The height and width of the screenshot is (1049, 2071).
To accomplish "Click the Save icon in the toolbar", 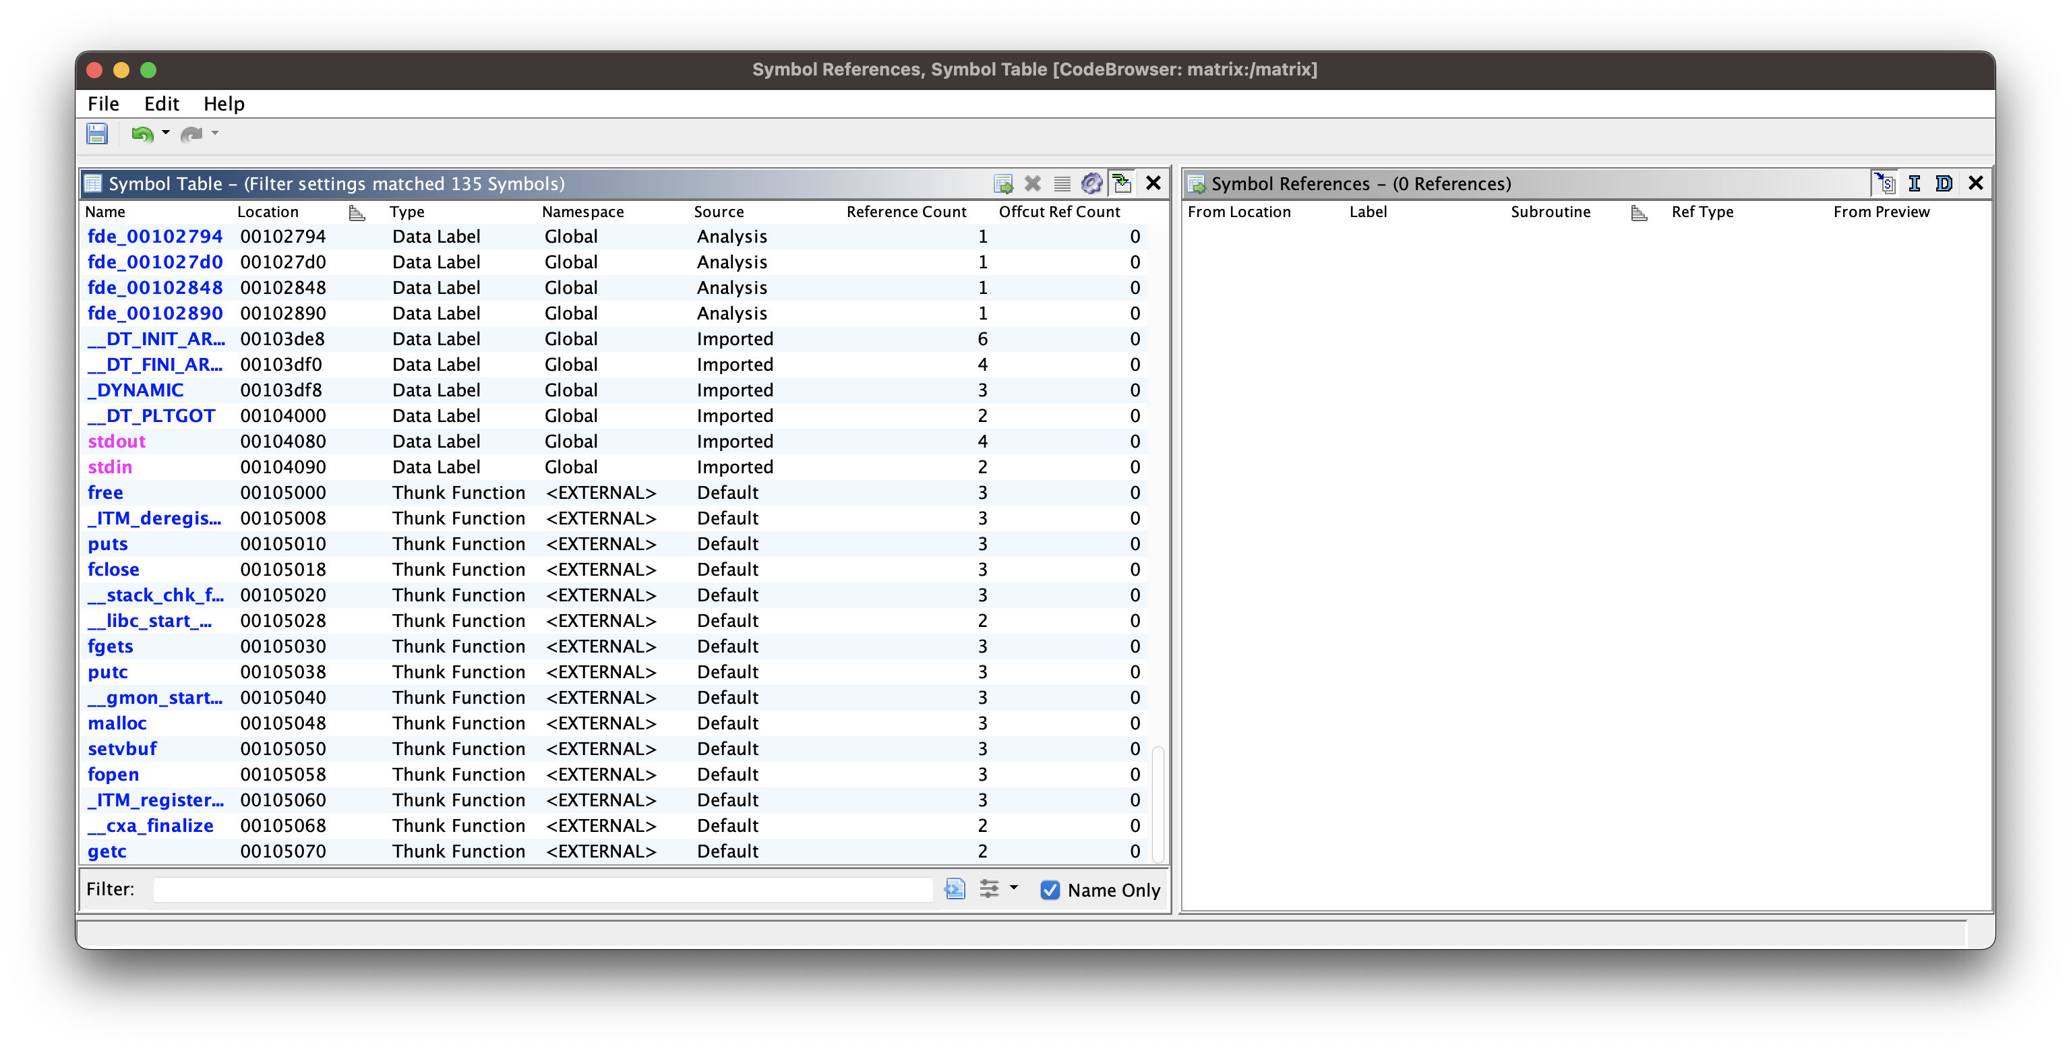I will click(97, 133).
